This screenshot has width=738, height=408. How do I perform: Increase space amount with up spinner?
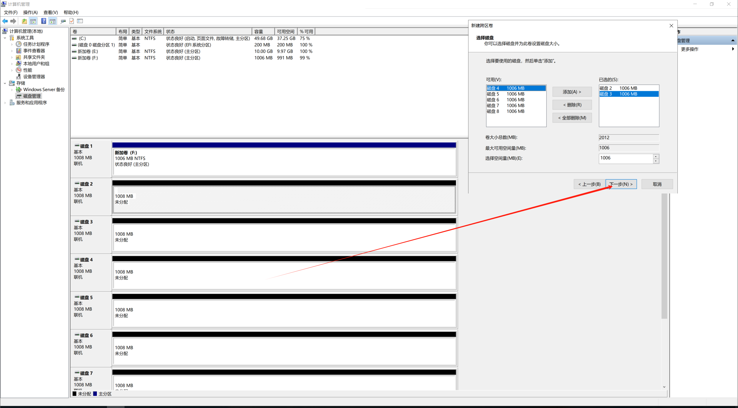[x=656, y=156]
